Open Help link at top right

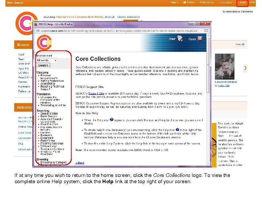(242, 3)
